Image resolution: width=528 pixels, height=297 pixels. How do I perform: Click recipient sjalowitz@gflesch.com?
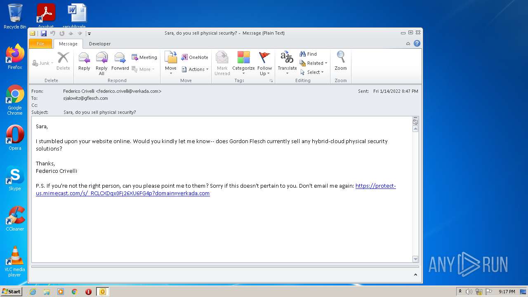(x=85, y=98)
